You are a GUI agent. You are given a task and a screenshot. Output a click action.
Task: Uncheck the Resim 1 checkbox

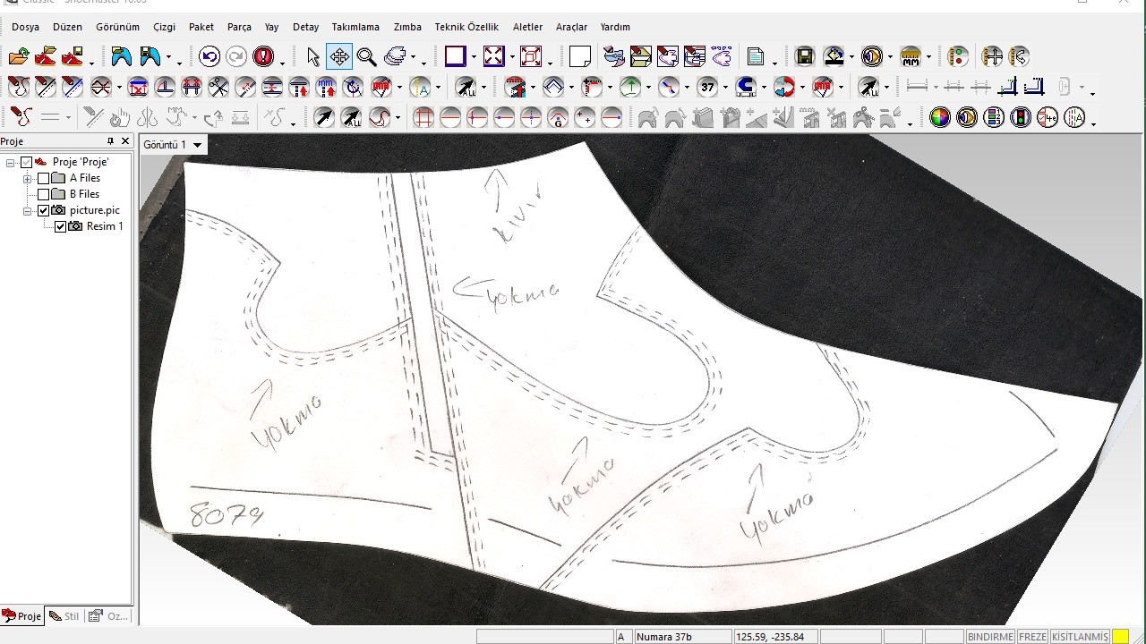click(60, 226)
